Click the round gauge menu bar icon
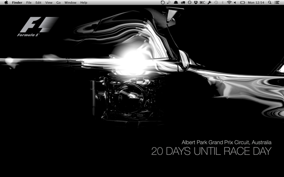Screen dimensions: 284x177 189,2
